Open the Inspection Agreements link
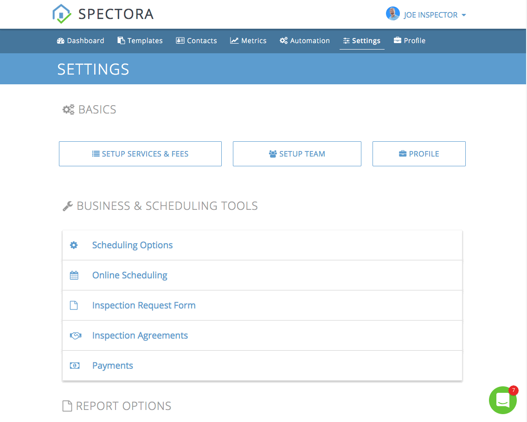This screenshot has height=422, width=527. coord(140,335)
